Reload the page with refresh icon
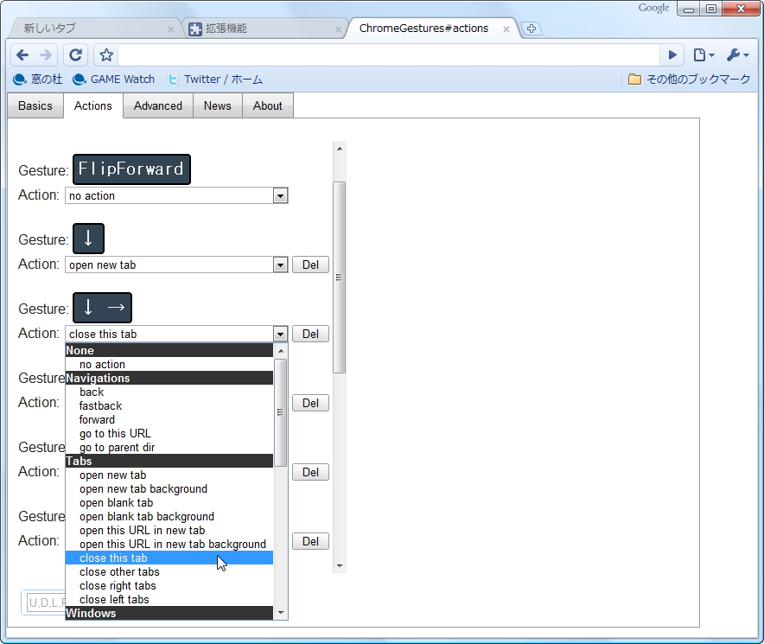The image size is (764, 644). pyautogui.click(x=75, y=55)
